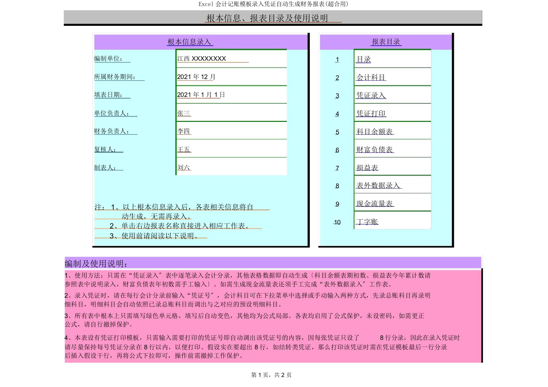Open 科目余额表 from the directory

coord(375,132)
